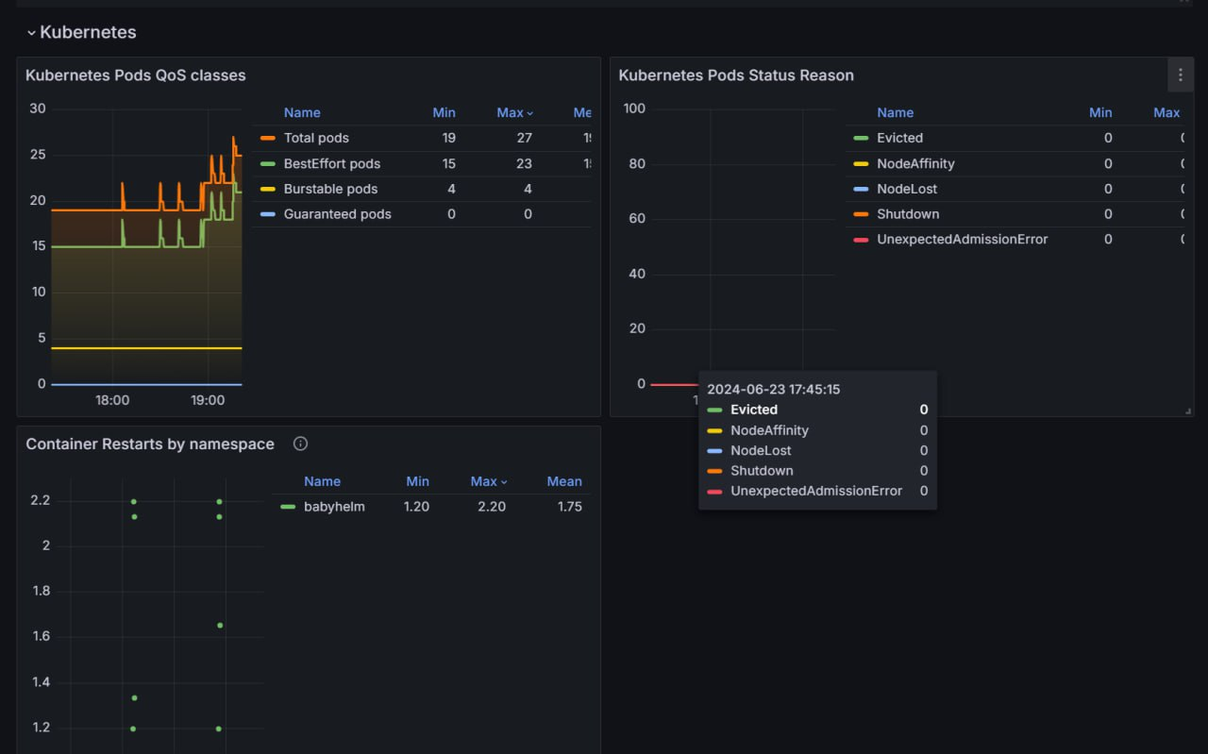
Task: Sort Status Reason legend by Max column
Action: click(x=1166, y=112)
